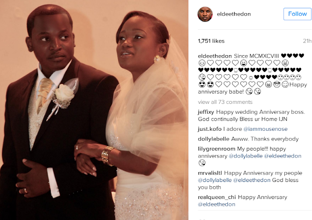The height and width of the screenshot is (220, 312).
Task: Open jeffixy commenter profile
Action: pos(206,112)
